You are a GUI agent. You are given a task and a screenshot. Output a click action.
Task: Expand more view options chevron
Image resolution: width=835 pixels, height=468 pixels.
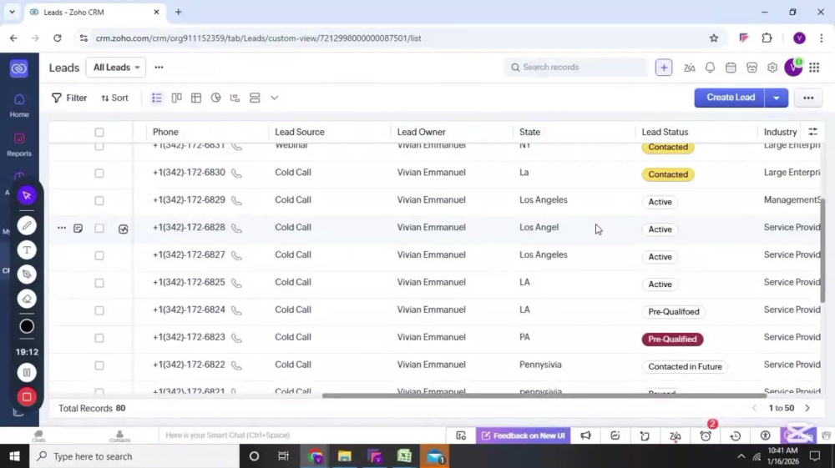point(274,98)
